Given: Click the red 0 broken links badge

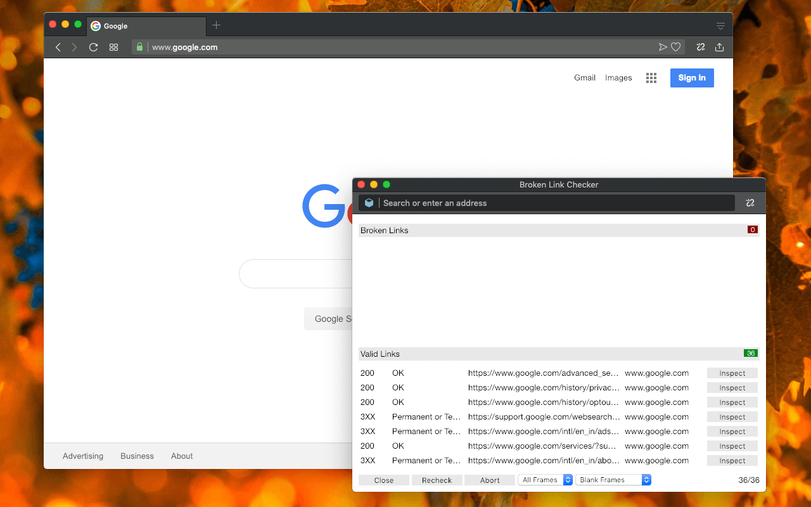Looking at the screenshot, I should 753,229.
